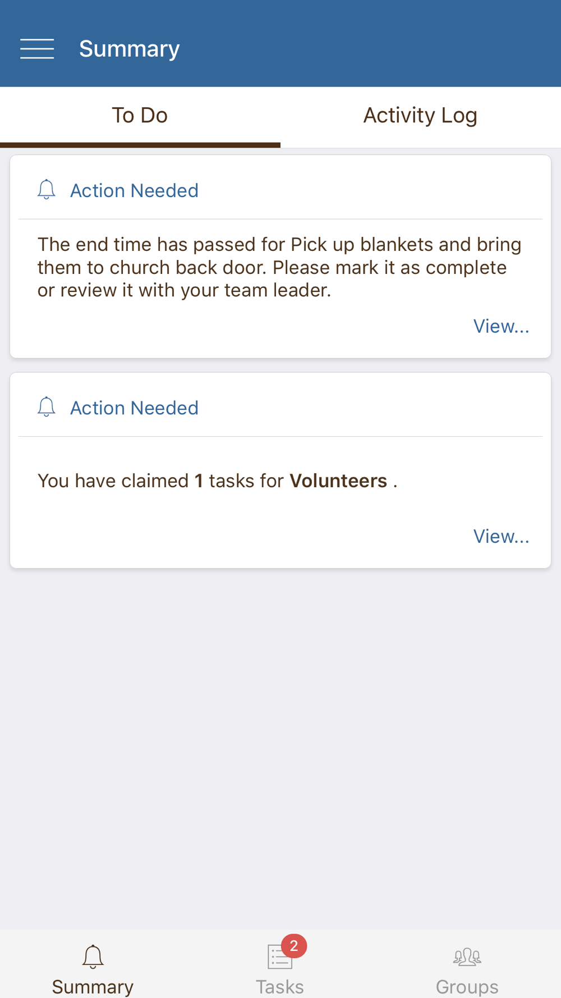Screen dimensions: 561x998
Task: Select the Summary label in bottom navigation
Action: pyautogui.click(x=93, y=986)
